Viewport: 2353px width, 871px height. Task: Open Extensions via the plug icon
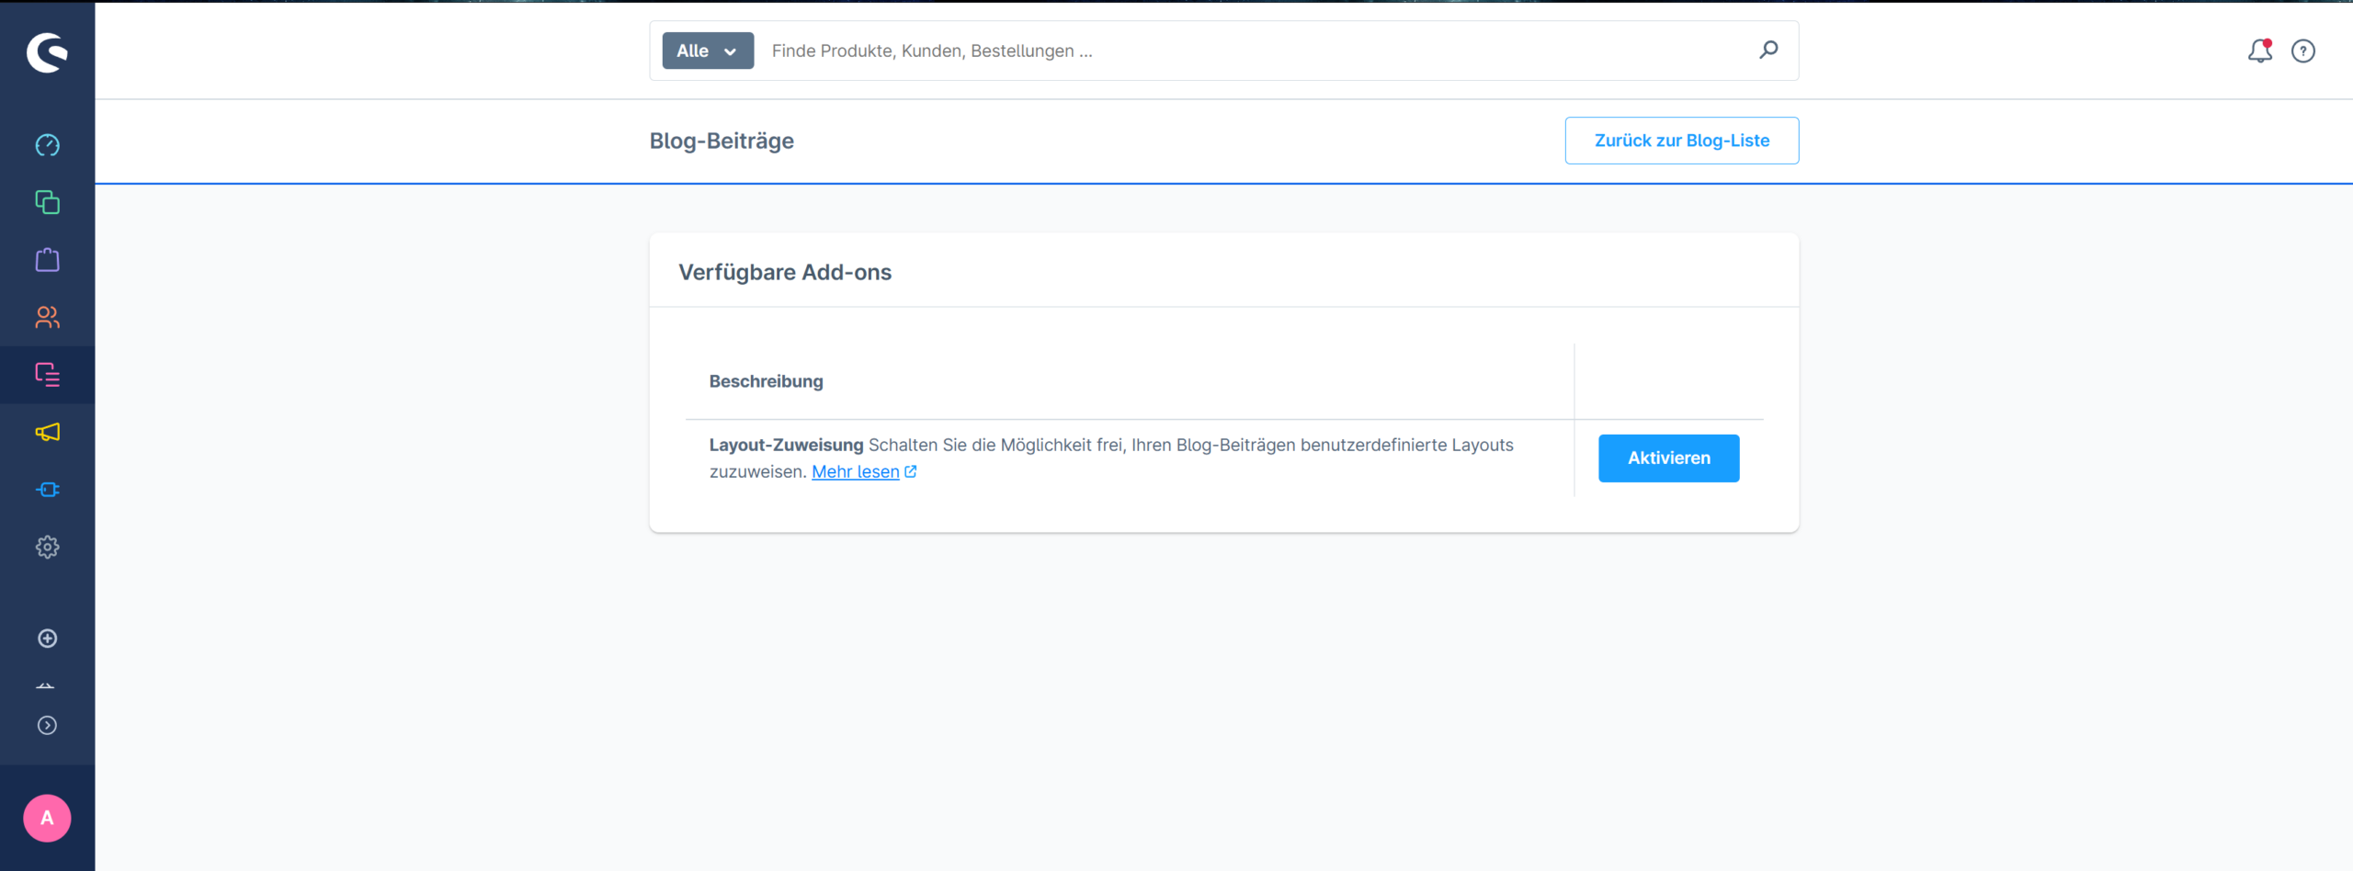47,490
